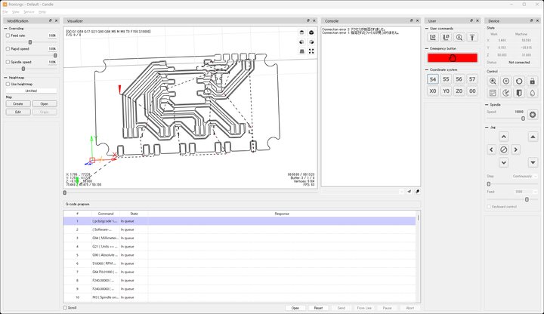Click the jog Feed slider handle
Image resolution: width=544 pixels, height=314 pixels.
pos(527,199)
